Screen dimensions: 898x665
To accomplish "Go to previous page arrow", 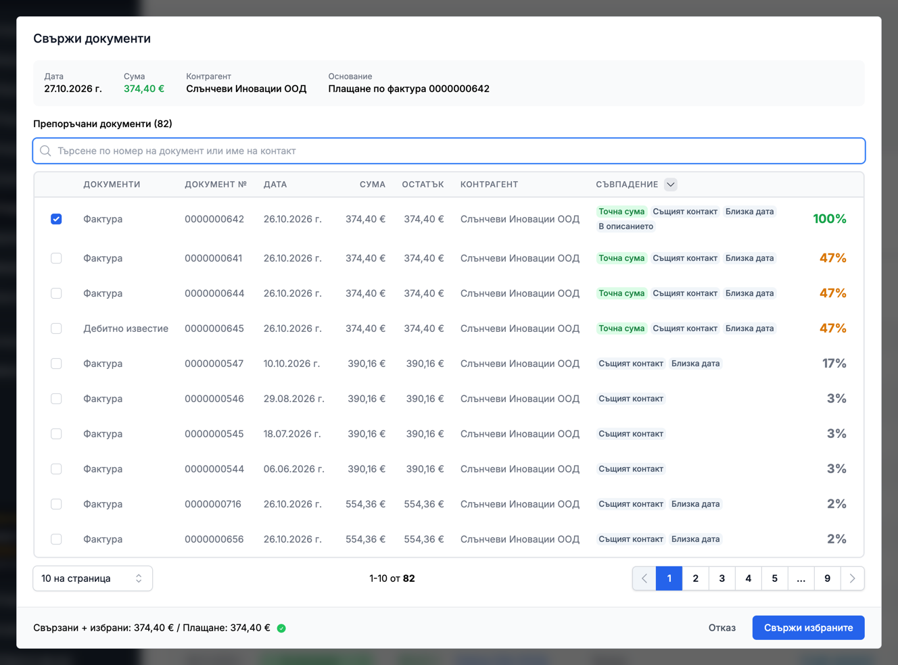I will [x=644, y=578].
